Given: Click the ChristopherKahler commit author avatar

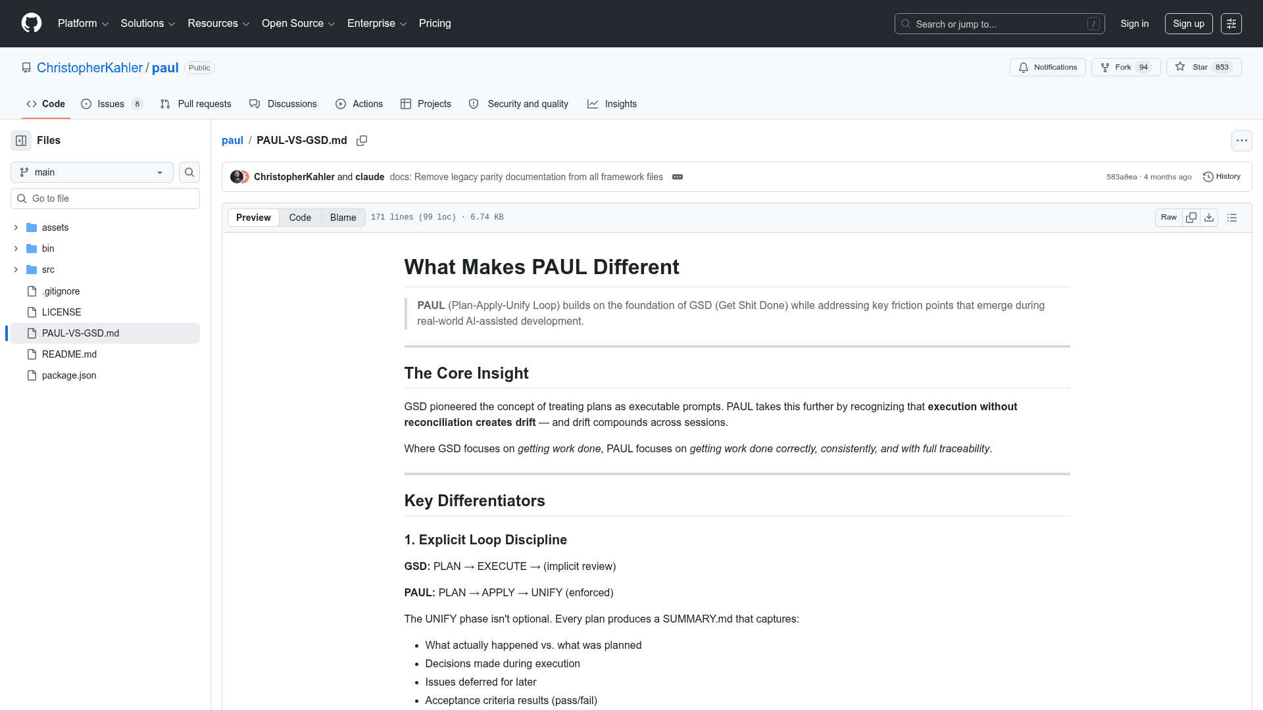Looking at the screenshot, I should coord(236,177).
